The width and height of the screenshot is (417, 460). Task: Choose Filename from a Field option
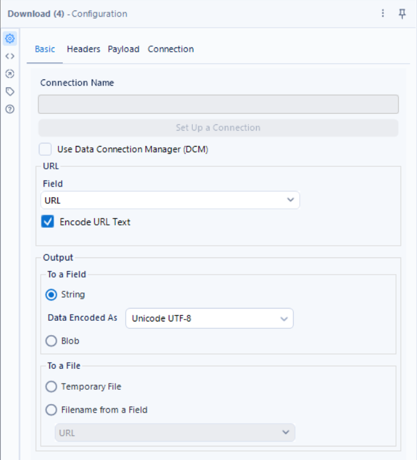[52, 410]
